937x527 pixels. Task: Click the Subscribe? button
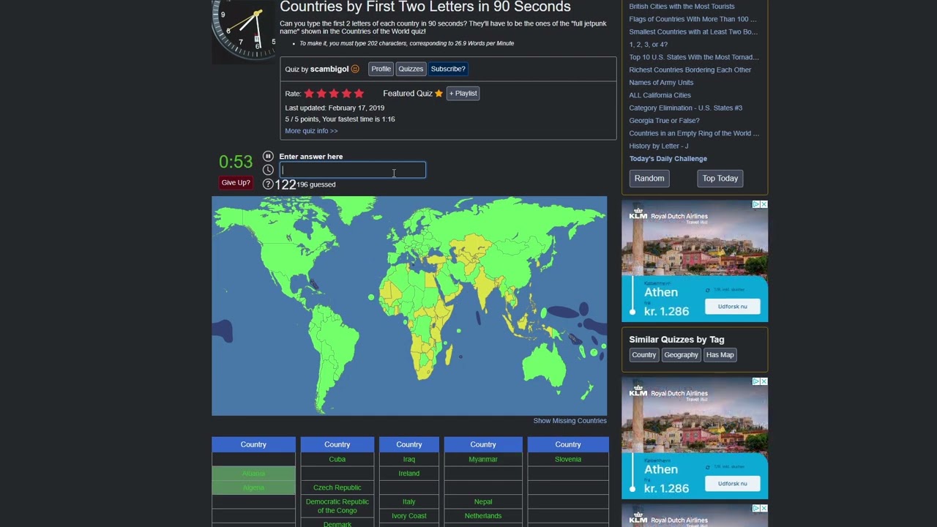448,69
